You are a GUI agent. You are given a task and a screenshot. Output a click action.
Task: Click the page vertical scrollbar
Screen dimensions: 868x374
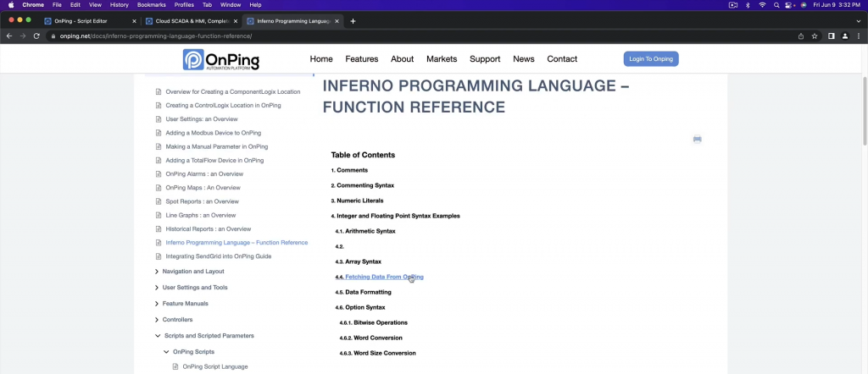click(864, 111)
